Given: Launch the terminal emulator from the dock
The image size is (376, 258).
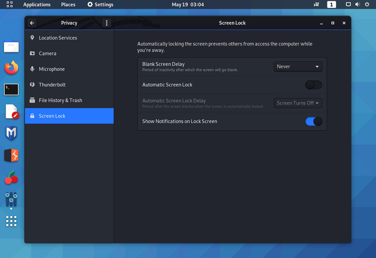Looking at the screenshot, I should (x=11, y=89).
